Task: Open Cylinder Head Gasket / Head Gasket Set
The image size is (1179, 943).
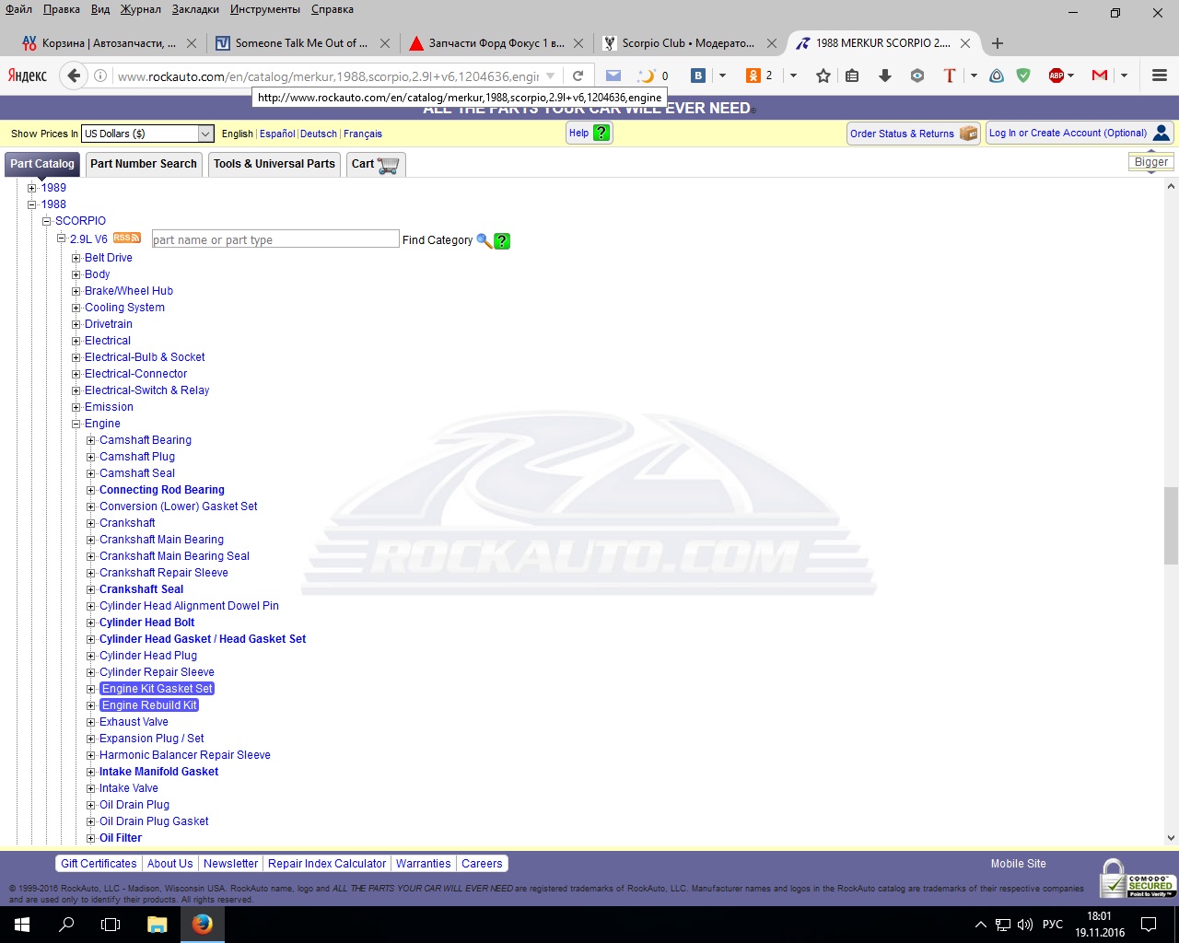Action: (203, 639)
